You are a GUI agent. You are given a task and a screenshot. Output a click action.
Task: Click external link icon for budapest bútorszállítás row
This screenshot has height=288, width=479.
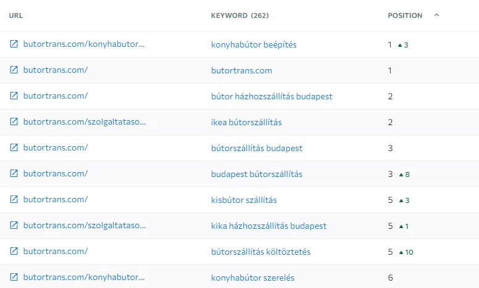(x=14, y=174)
